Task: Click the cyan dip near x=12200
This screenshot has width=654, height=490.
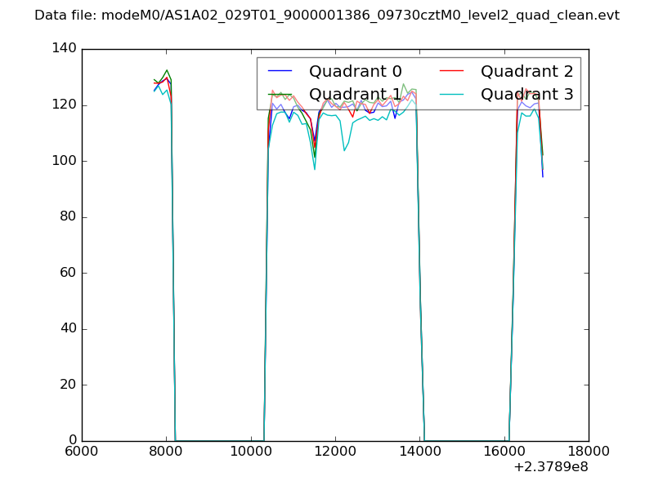Action: [x=344, y=150]
